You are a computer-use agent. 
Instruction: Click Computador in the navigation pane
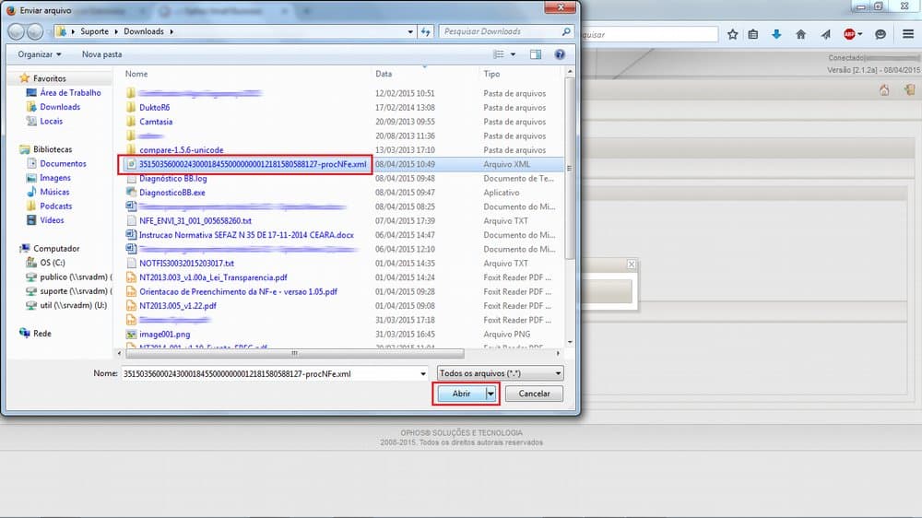pos(56,248)
